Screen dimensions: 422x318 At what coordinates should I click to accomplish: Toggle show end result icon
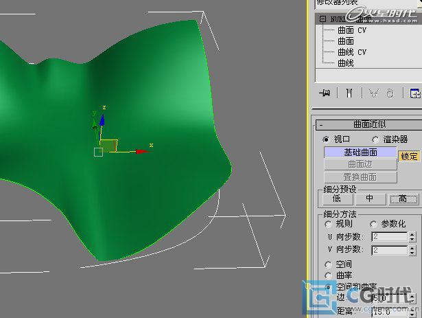point(349,93)
